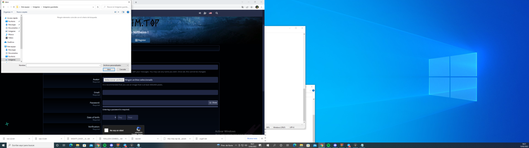Click back arrow in file dialog
This screenshot has width=529, height=148.
click(4, 7)
